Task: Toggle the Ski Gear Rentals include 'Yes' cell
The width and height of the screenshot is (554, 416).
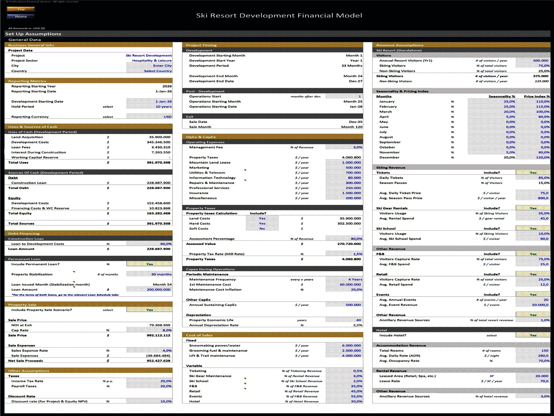Action: [x=533, y=208]
